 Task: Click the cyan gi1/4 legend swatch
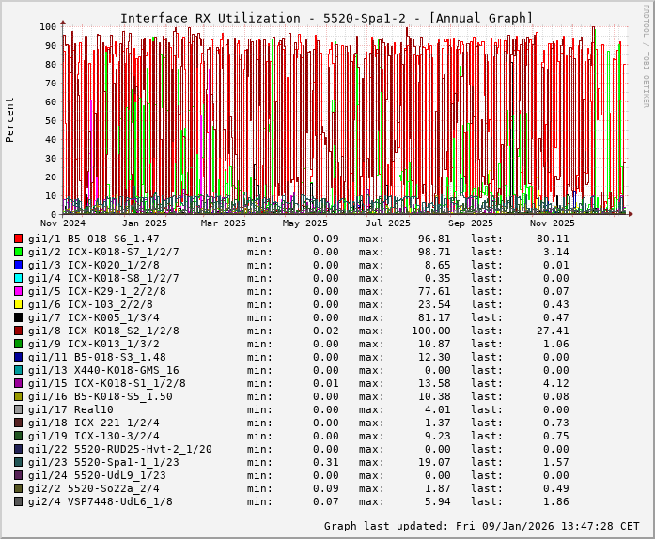[18, 278]
